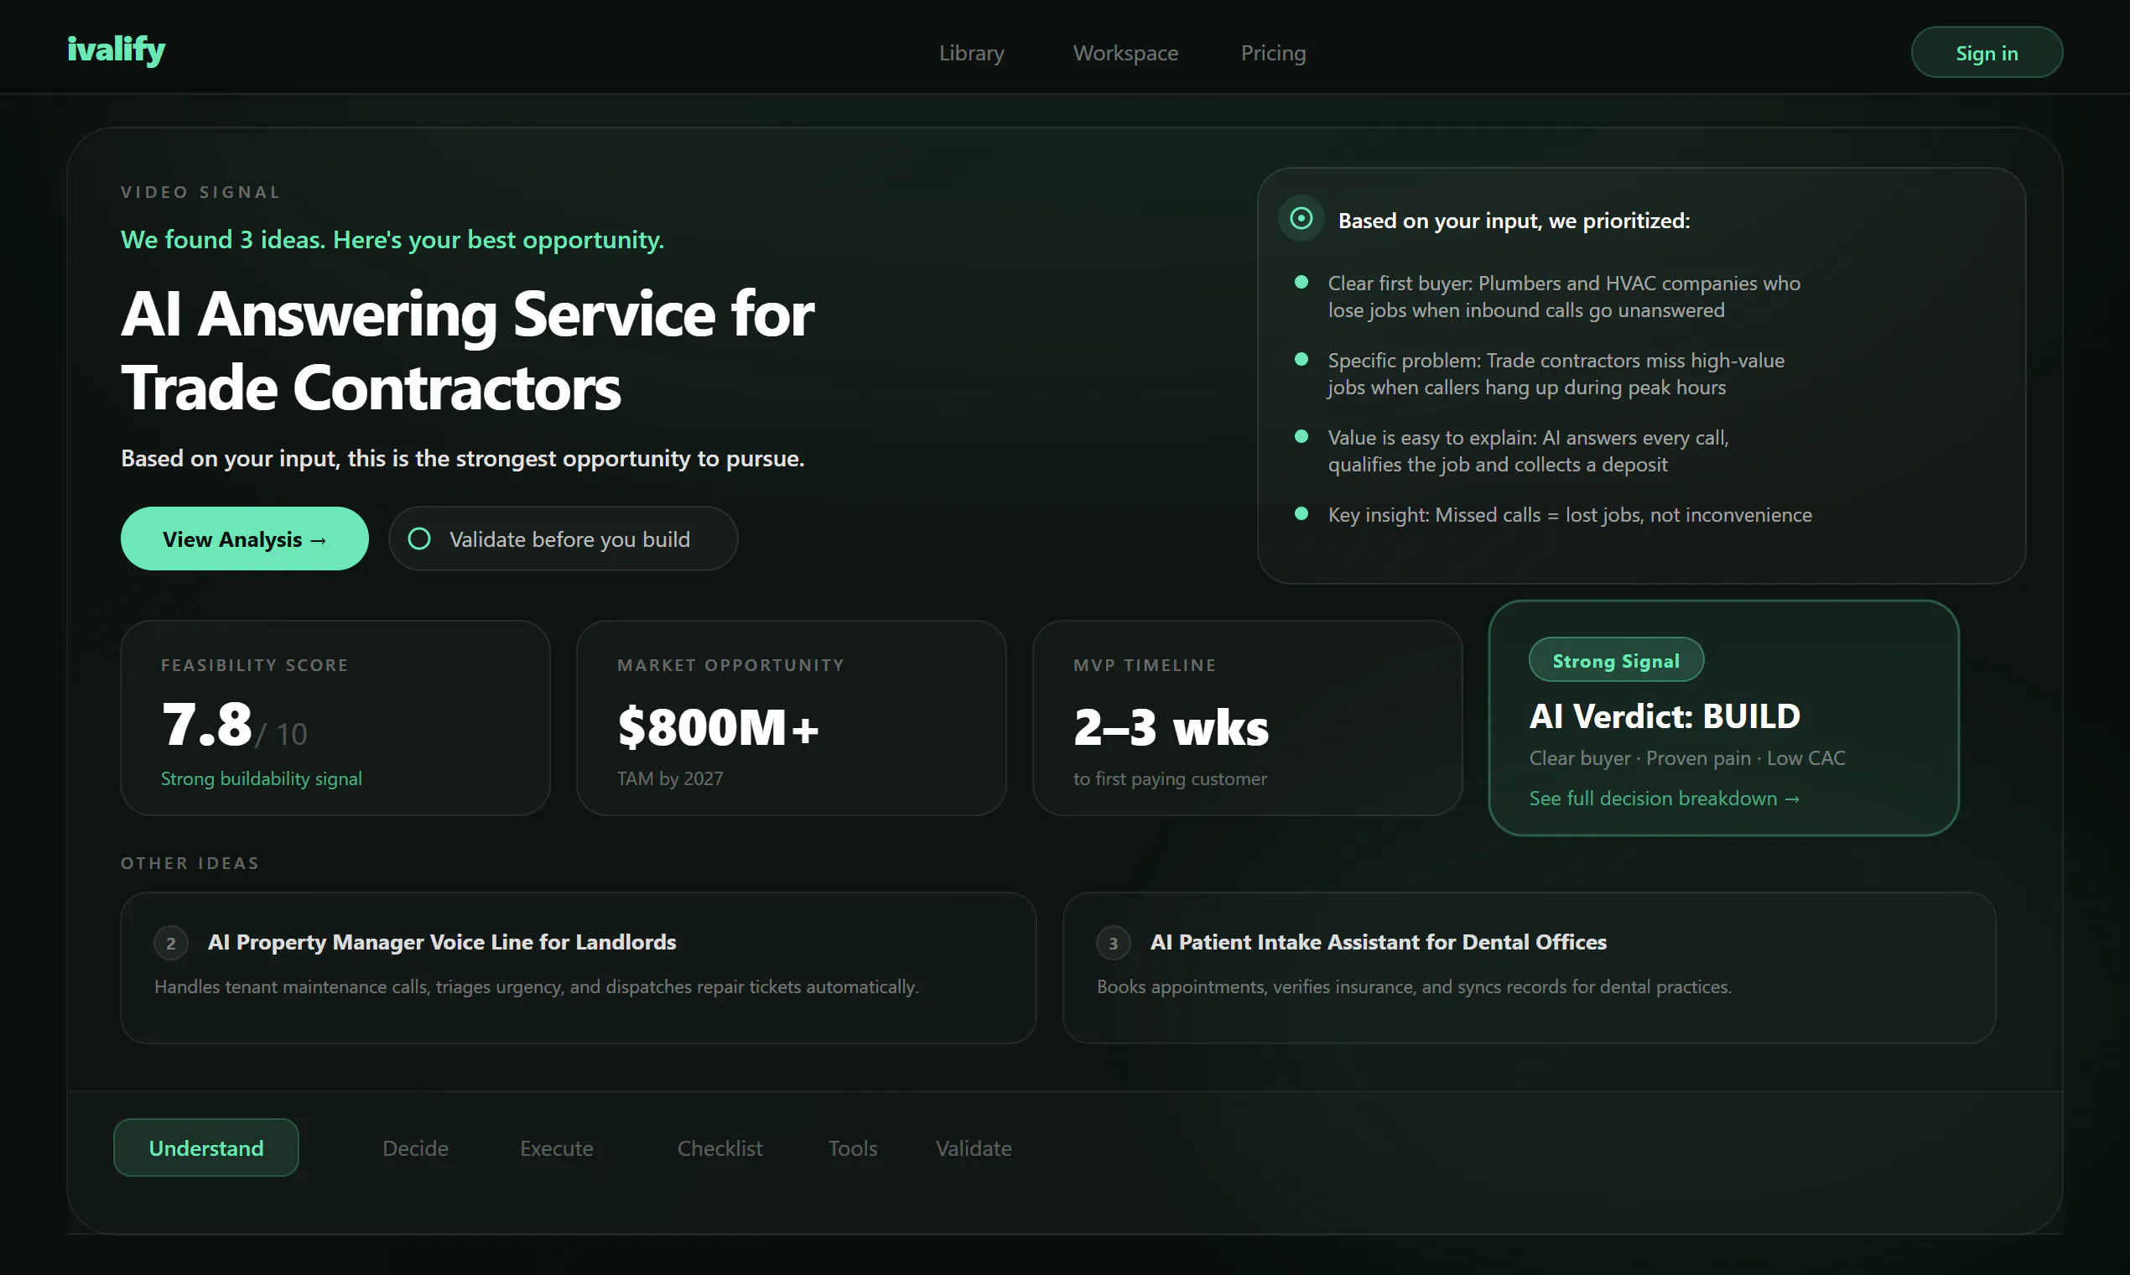Screen dimensions: 2130x1275
Task: Click 'Based on your input, we prioritized' heading
Action: pos(1514,221)
